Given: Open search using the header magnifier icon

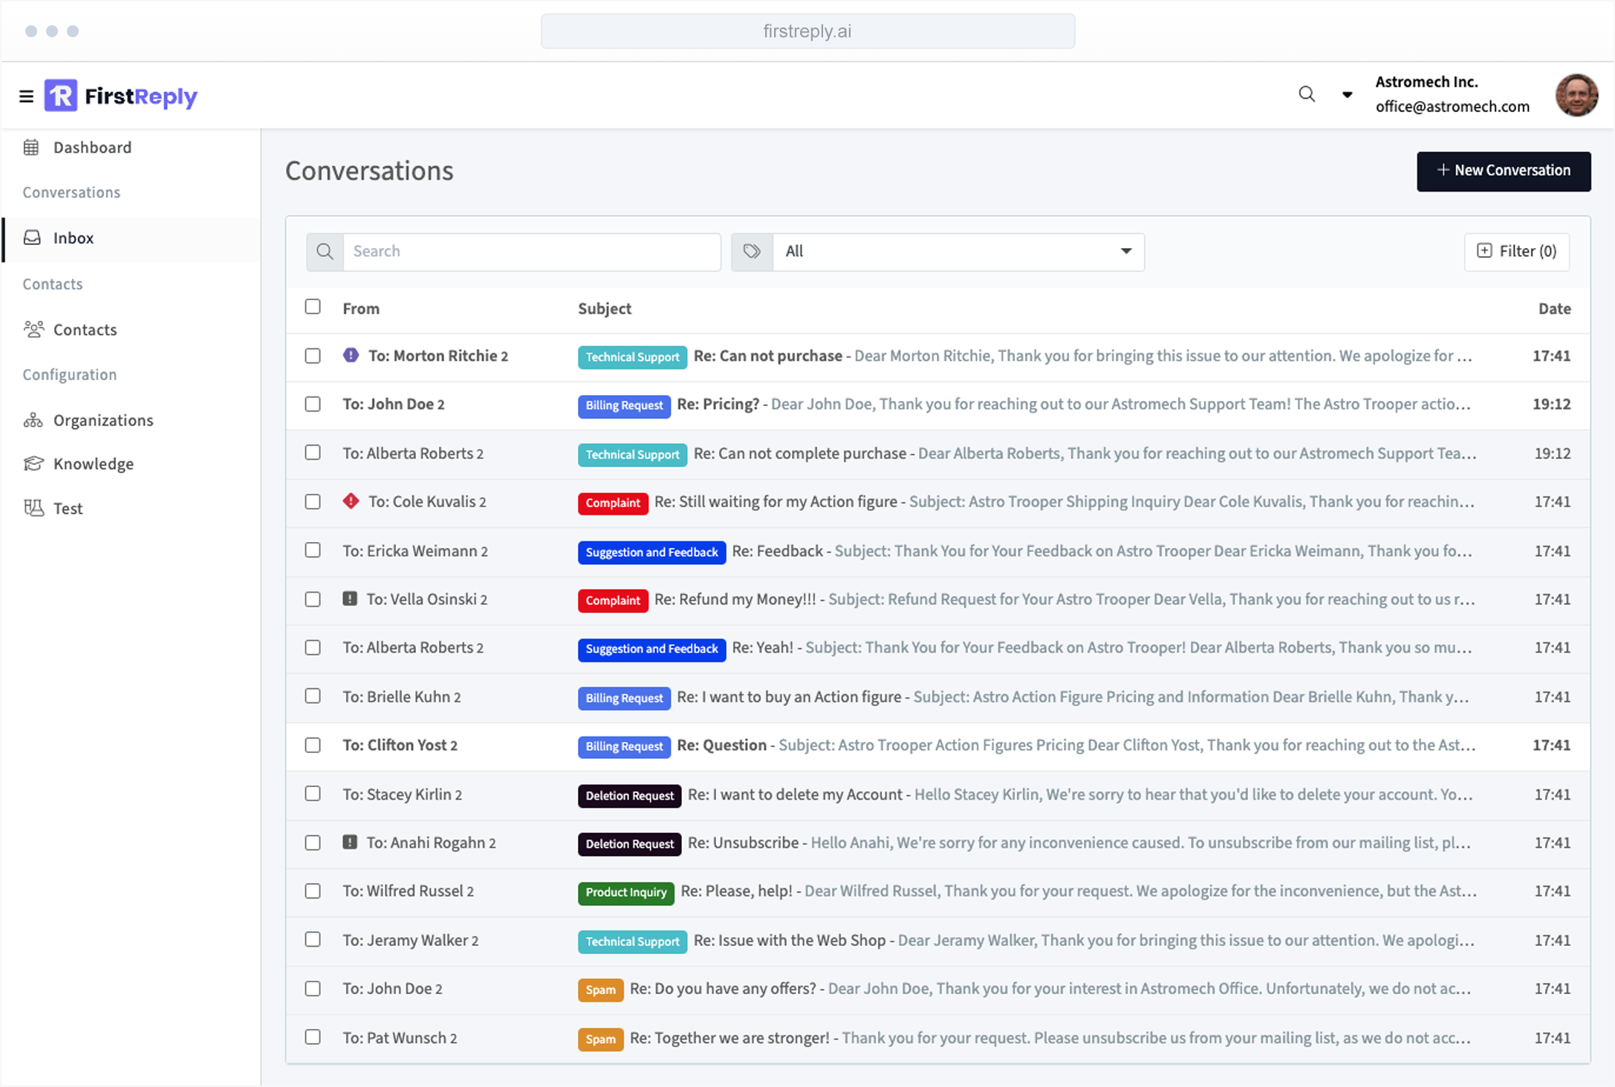Looking at the screenshot, I should pos(1306,94).
